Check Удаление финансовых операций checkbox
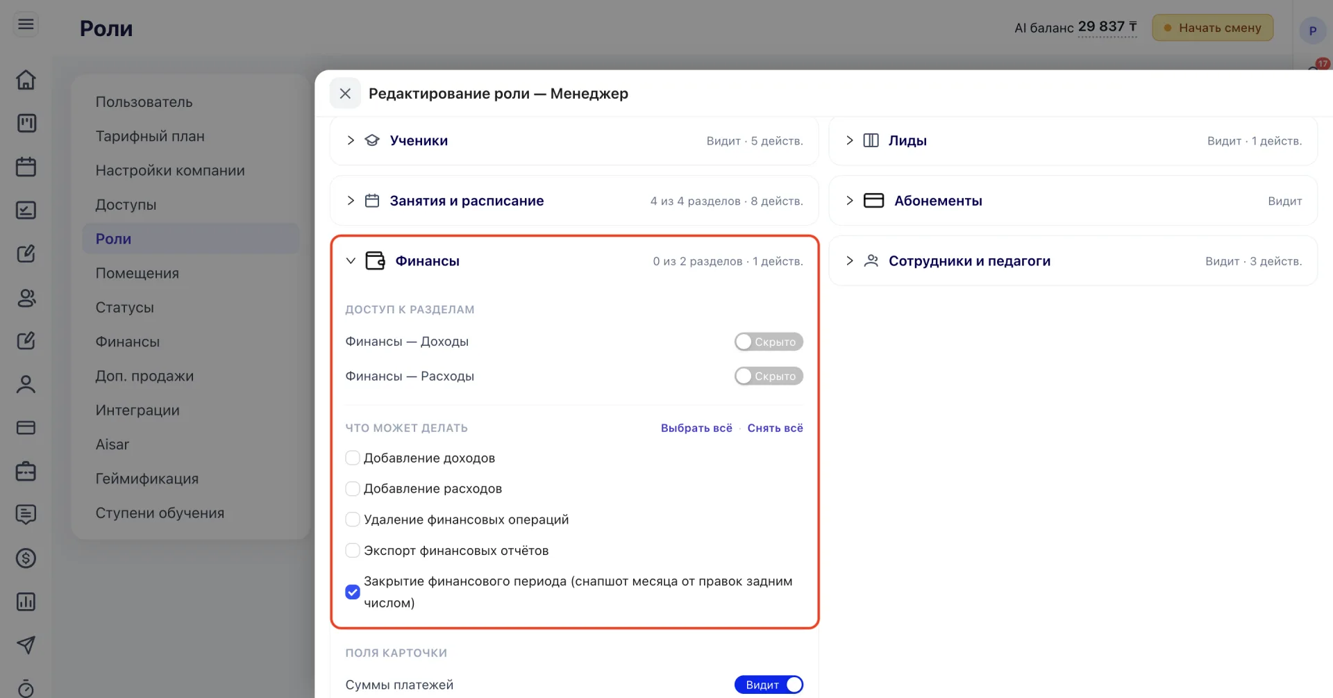Image resolution: width=1333 pixels, height=698 pixels. click(353, 520)
